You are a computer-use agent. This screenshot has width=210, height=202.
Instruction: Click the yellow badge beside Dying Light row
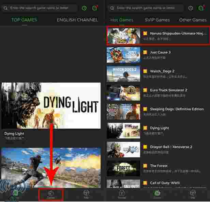(145, 128)
